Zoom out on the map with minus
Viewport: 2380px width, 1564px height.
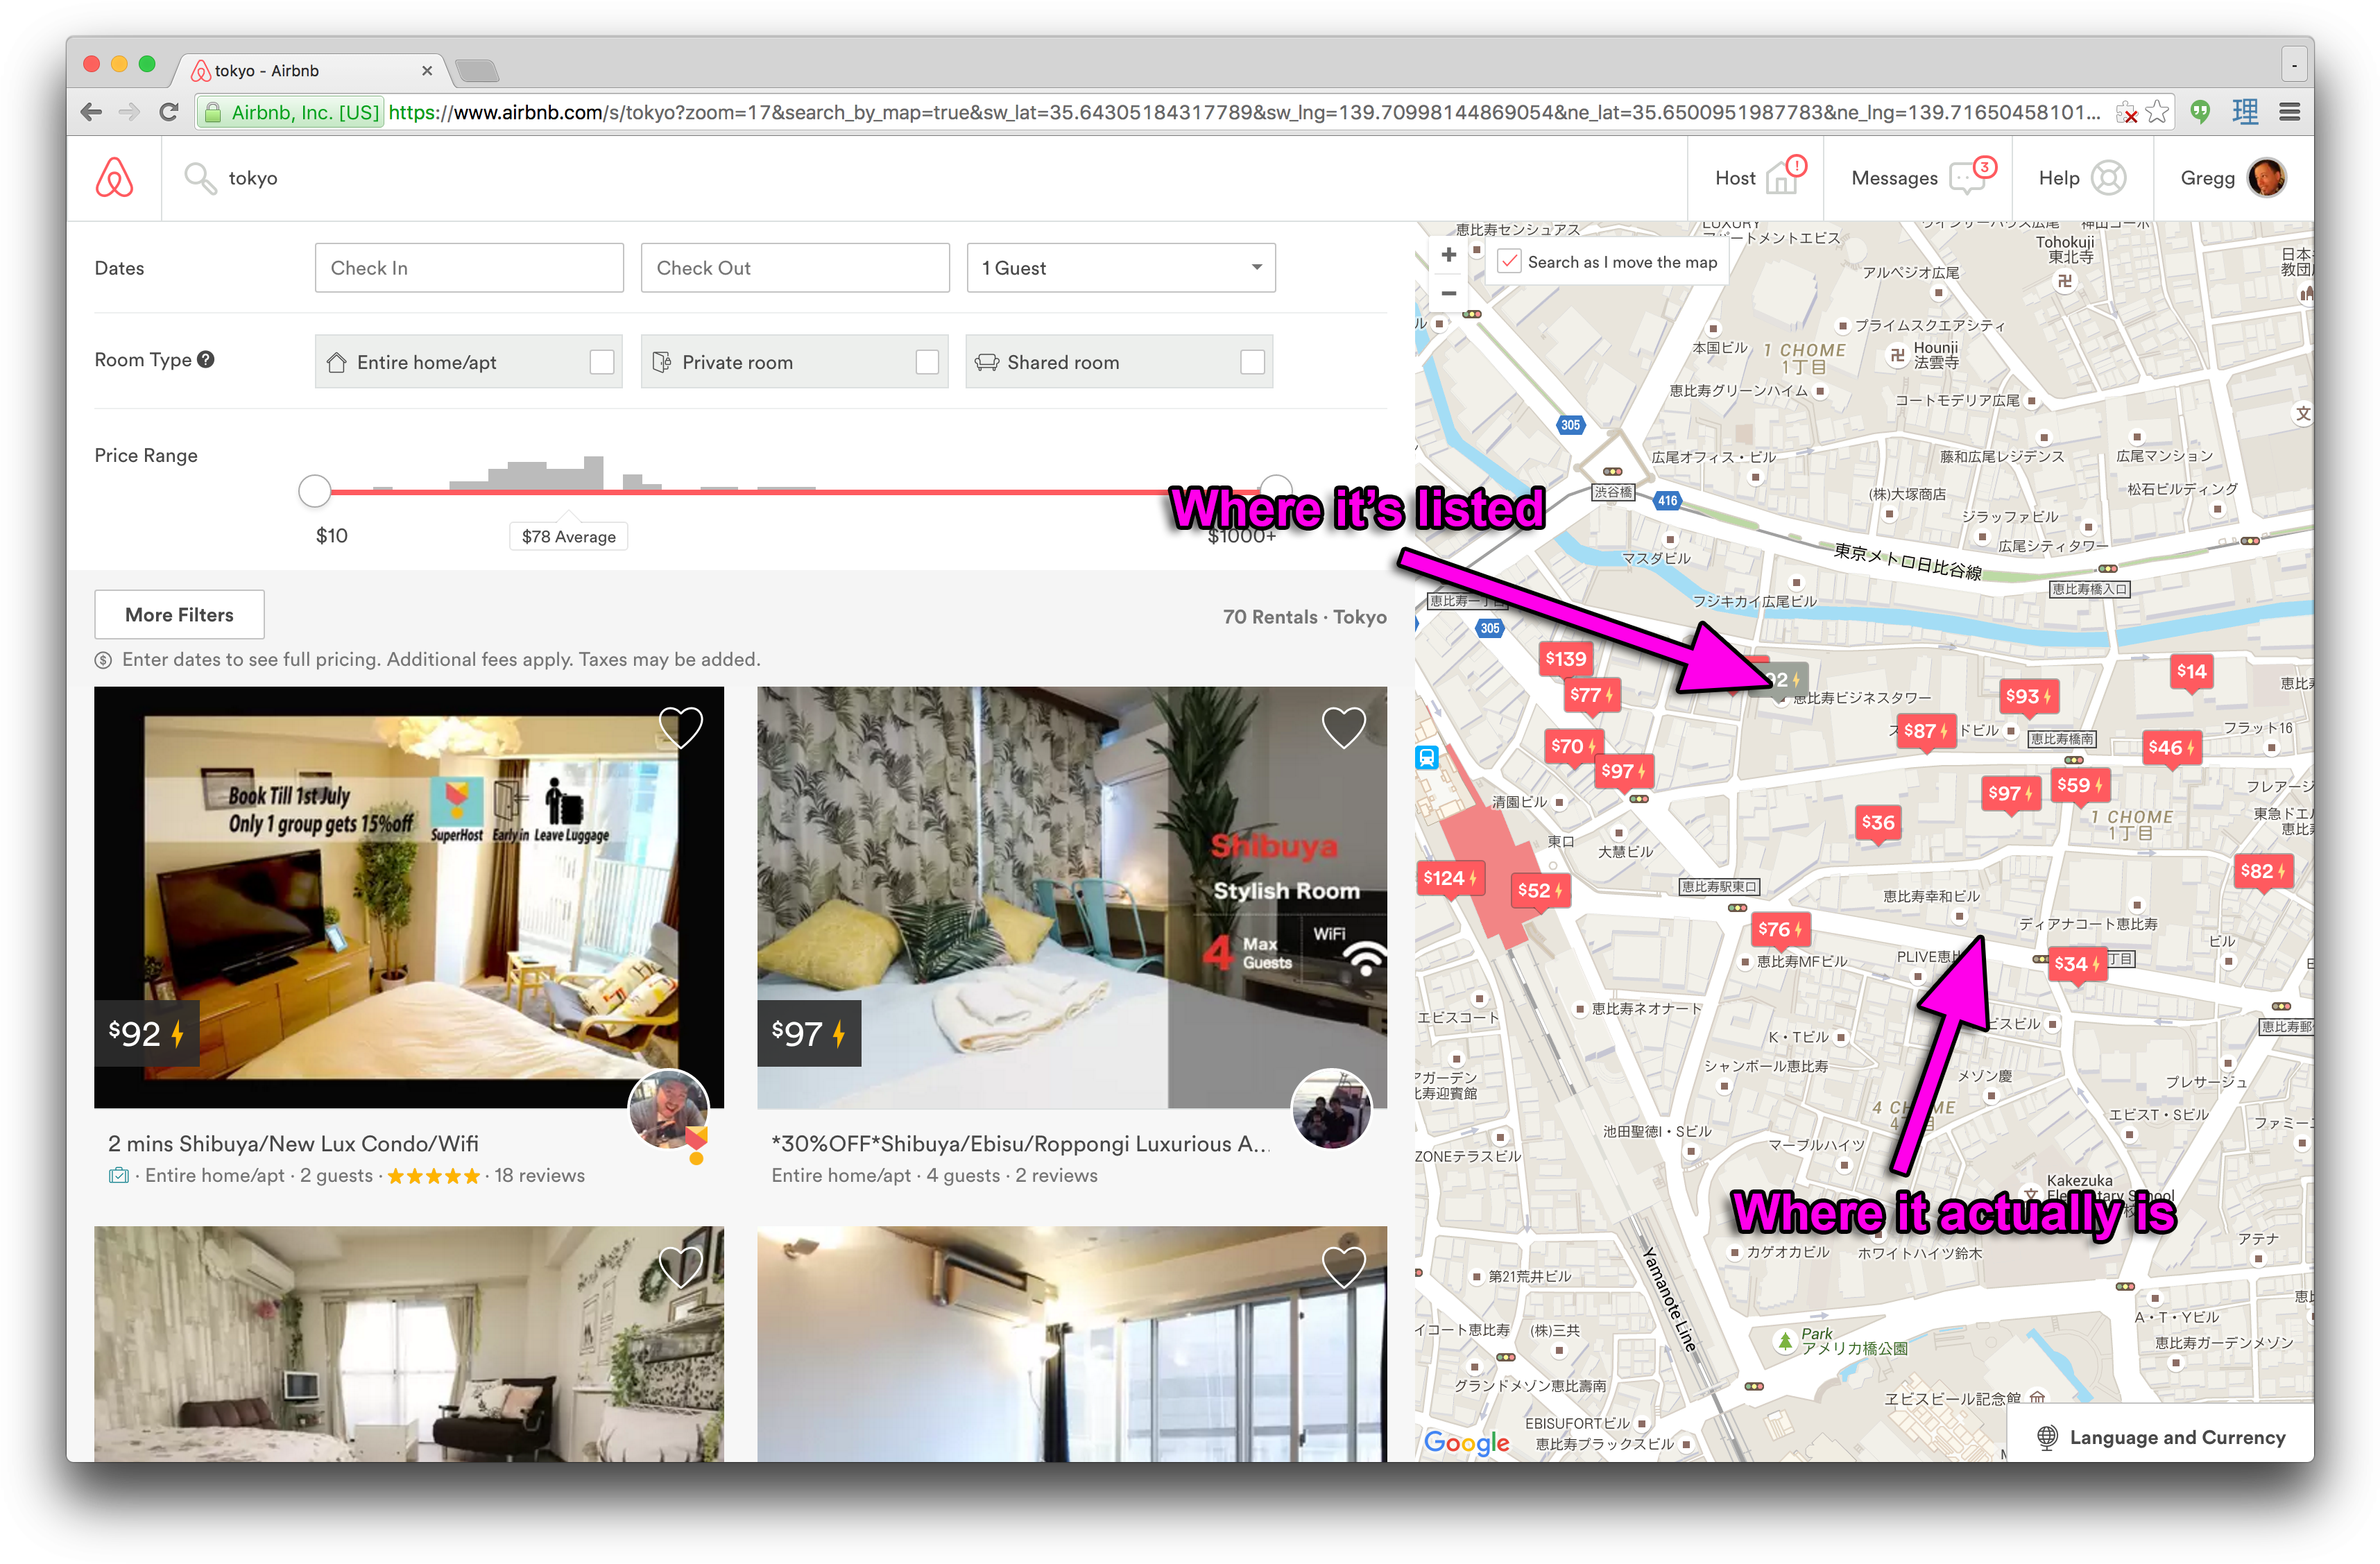1448,293
